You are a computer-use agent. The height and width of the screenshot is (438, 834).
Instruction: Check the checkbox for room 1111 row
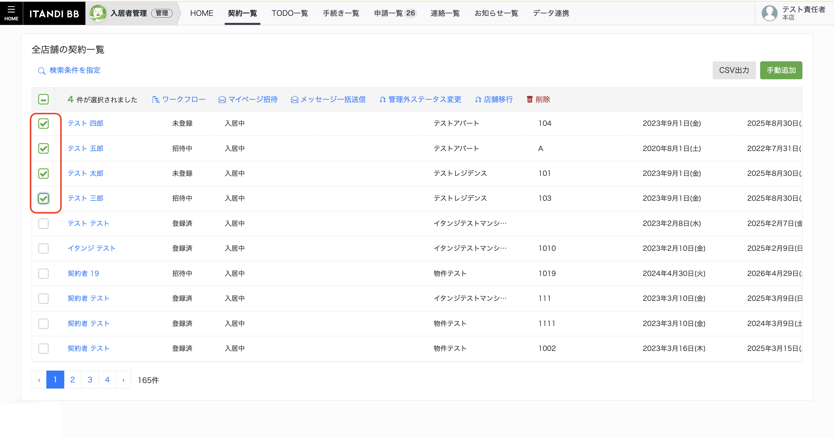[x=43, y=323]
